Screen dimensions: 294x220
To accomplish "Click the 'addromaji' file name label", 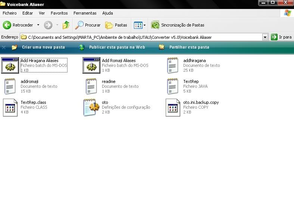I will pos(29,81).
